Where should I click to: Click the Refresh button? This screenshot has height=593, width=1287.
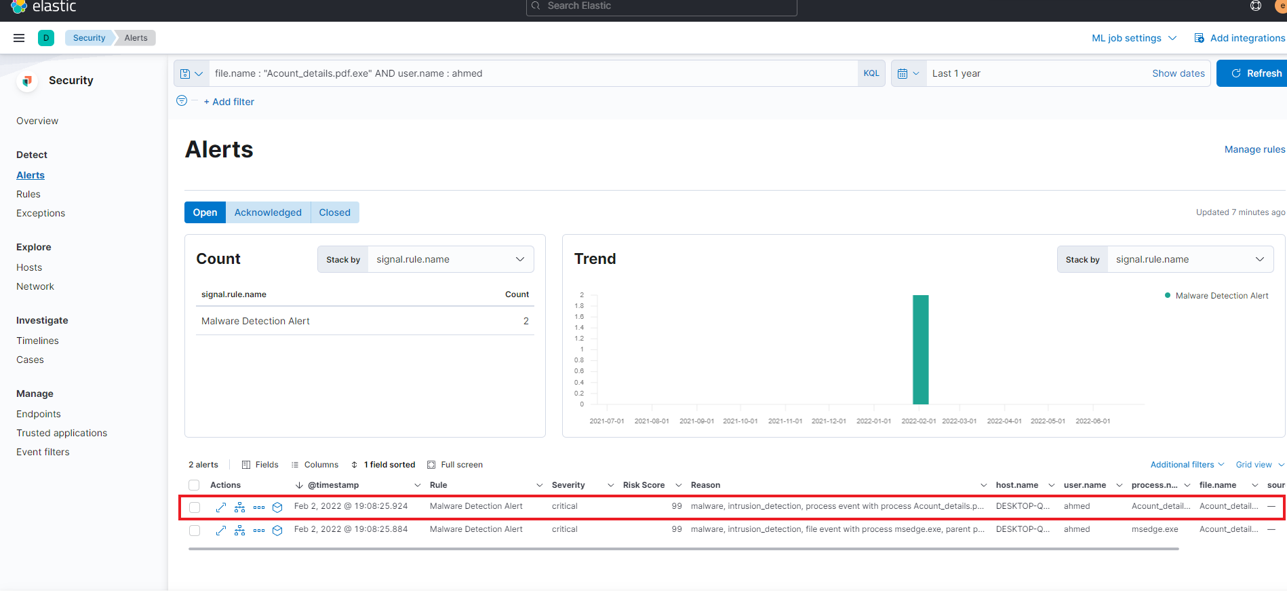click(1256, 73)
